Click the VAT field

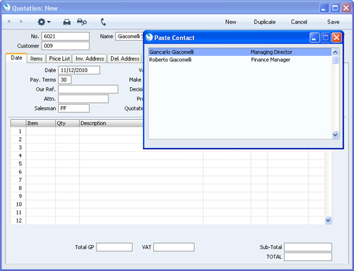[174, 247]
